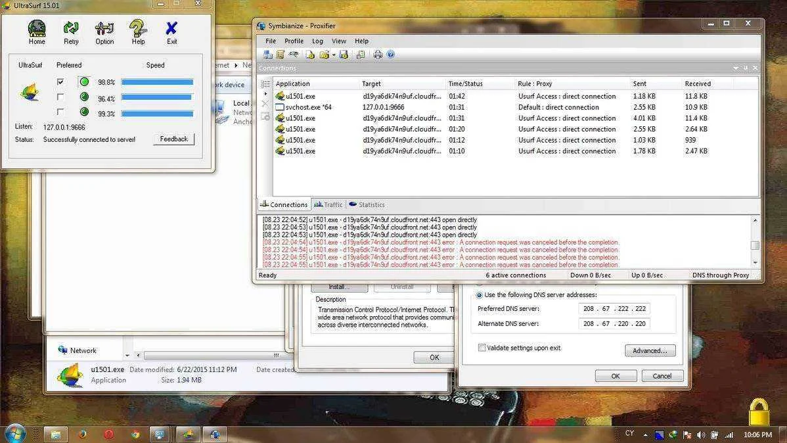Check preferred server with 99.3% speed
The height and width of the screenshot is (443, 787).
(60, 112)
